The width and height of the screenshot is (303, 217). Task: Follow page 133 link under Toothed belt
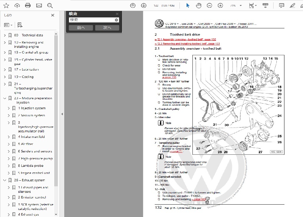coord(169,77)
